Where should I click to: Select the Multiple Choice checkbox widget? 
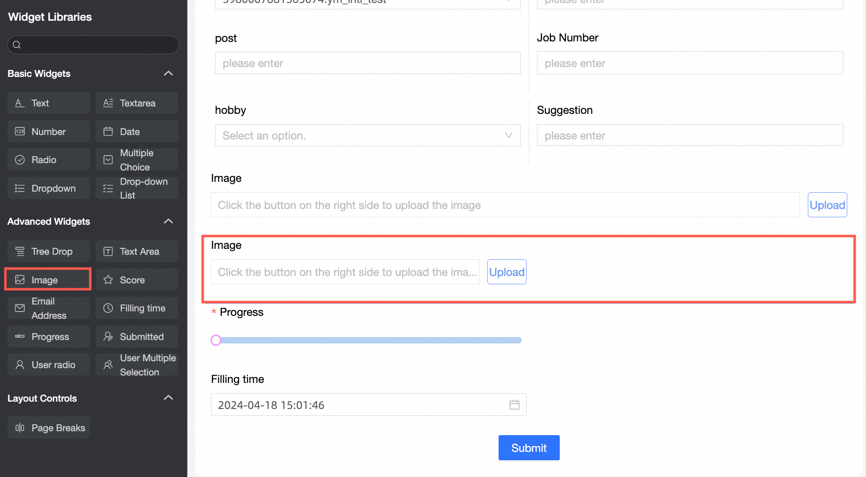click(x=137, y=160)
